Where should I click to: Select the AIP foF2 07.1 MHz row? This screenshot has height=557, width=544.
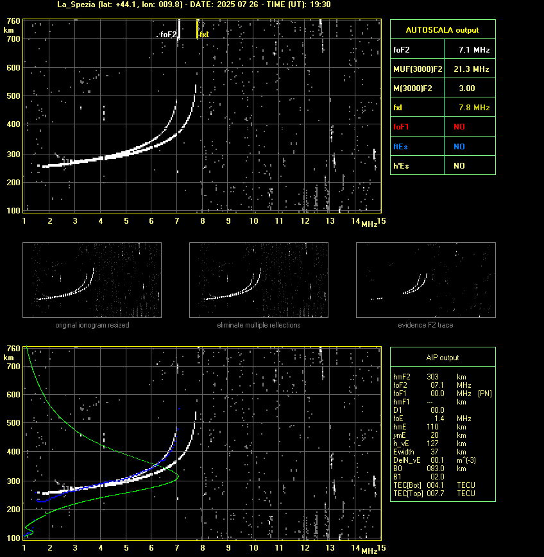point(432,385)
